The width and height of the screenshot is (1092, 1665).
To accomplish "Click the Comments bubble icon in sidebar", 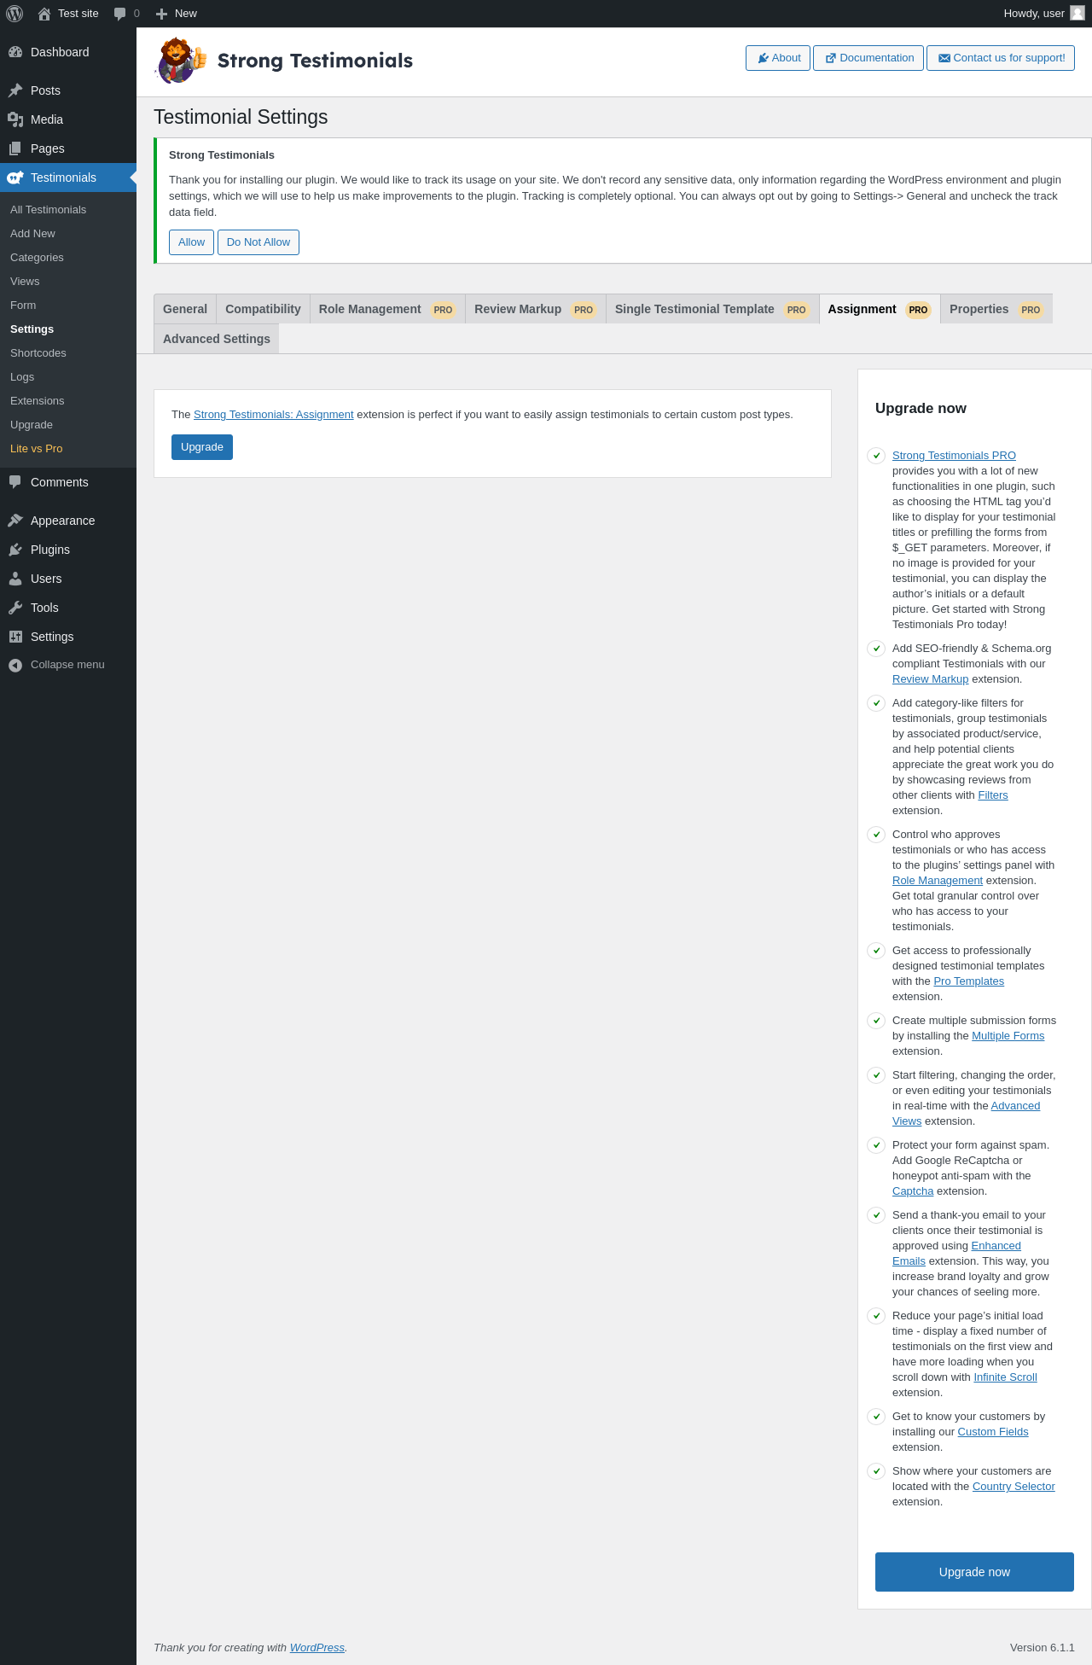I will [x=15, y=482].
